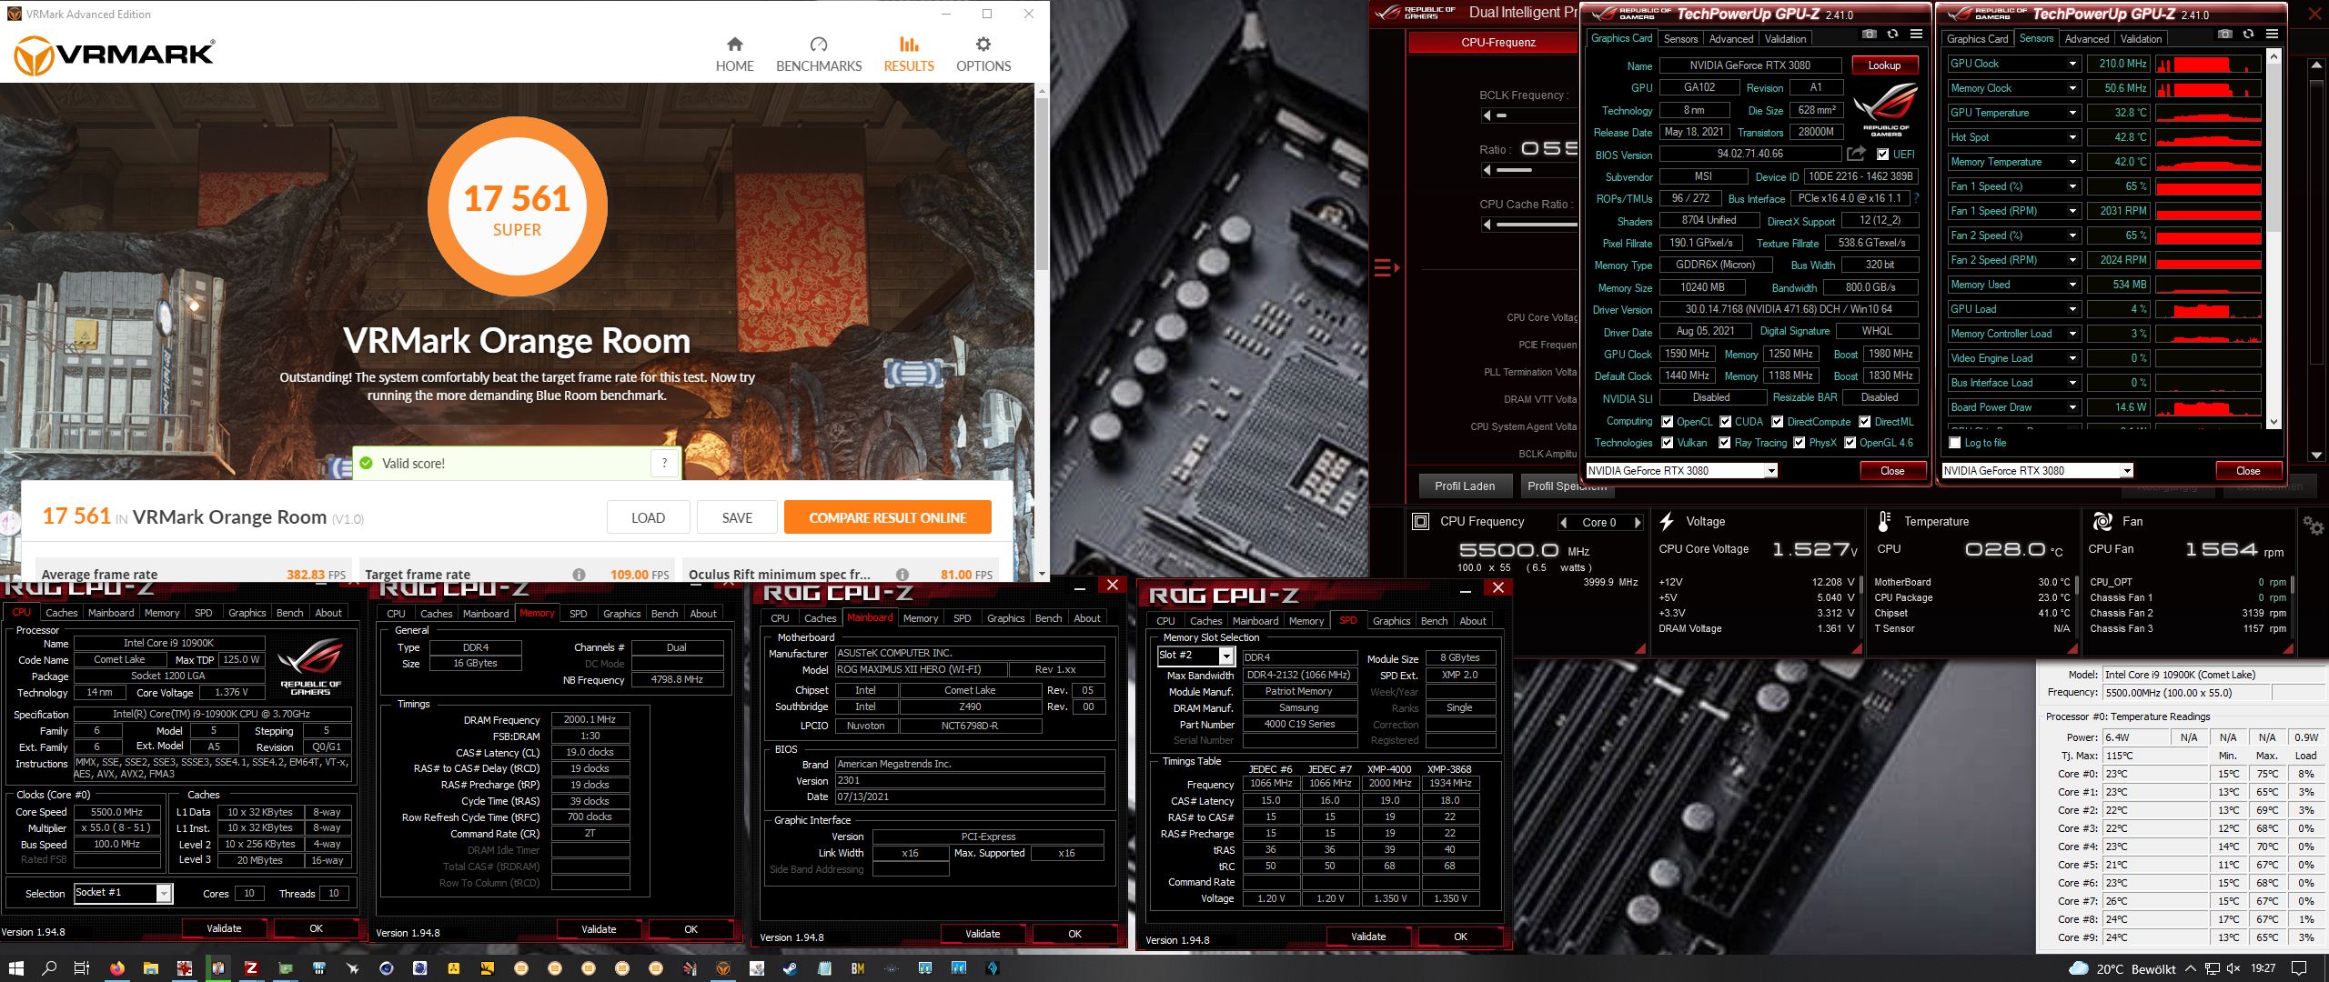Open SPD tab in CPU-Z Memory window
The image size is (2329, 982).
[578, 614]
